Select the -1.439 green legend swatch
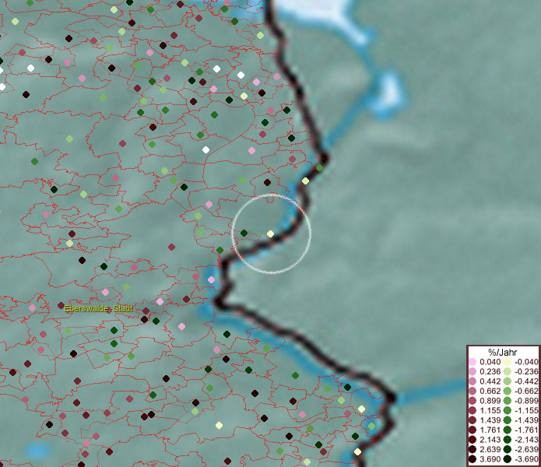 point(508,420)
